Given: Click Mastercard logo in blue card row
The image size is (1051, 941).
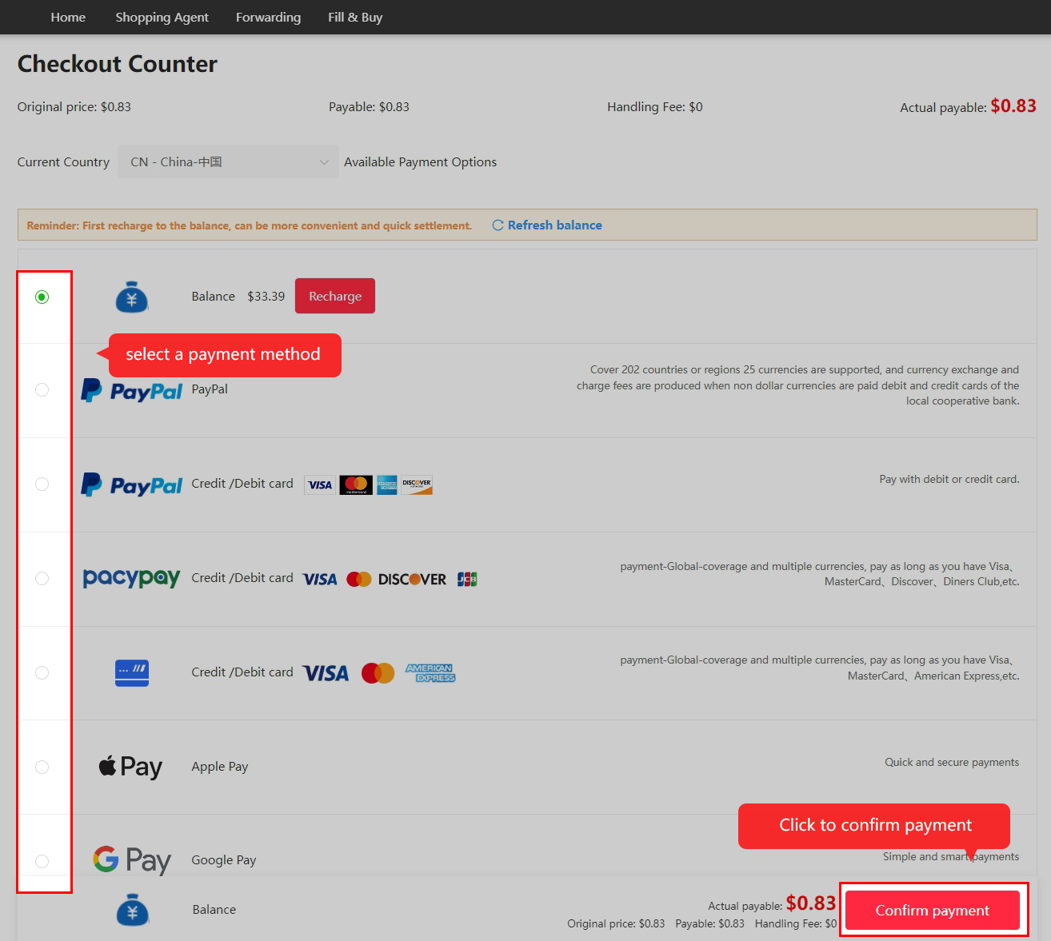Looking at the screenshot, I should tap(378, 673).
